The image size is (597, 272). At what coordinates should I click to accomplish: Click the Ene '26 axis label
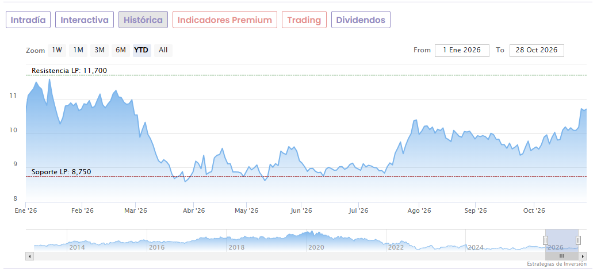point(25,210)
